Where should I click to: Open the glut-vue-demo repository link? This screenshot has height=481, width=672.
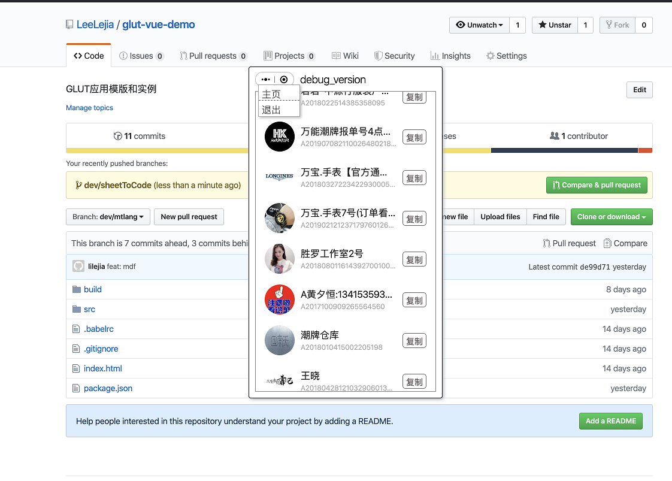pyautogui.click(x=159, y=25)
